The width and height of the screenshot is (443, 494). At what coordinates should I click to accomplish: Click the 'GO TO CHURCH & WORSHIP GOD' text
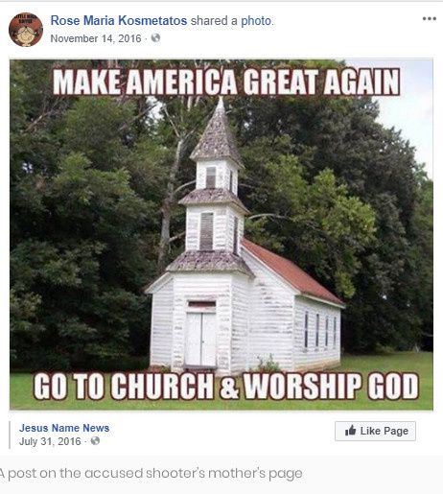click(x=226, y=386)
